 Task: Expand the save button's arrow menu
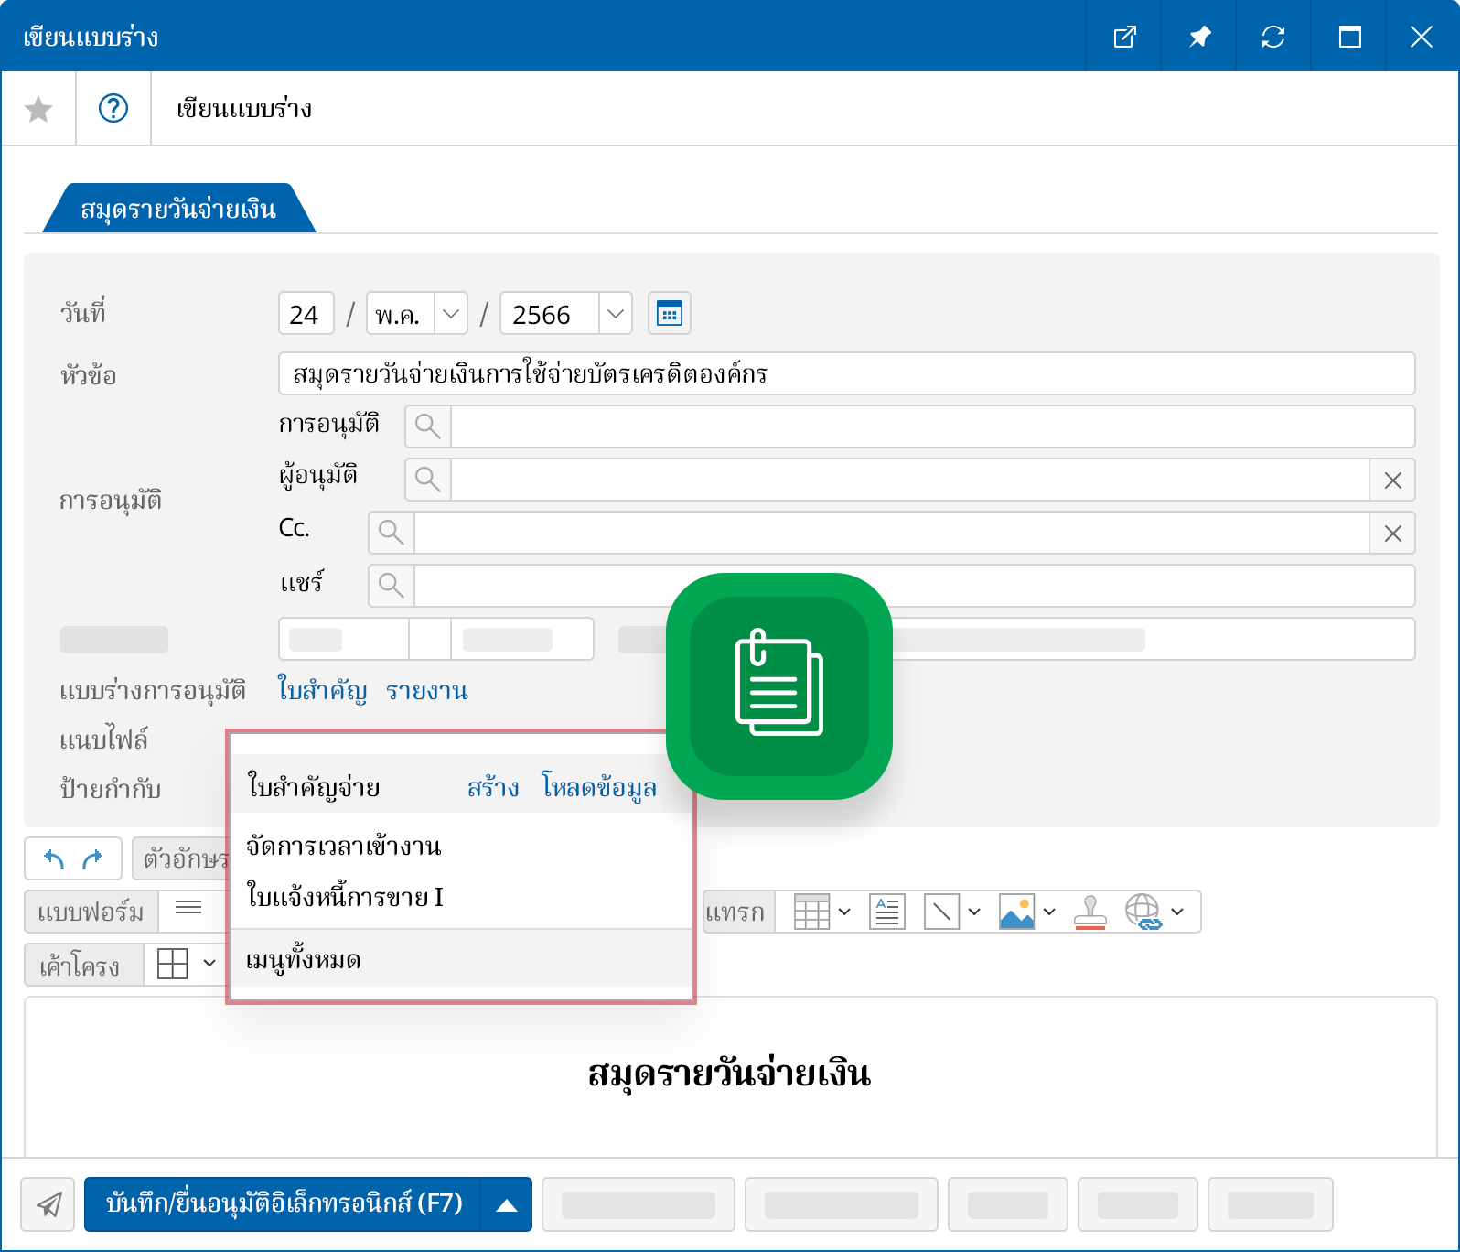[507, 1204]
